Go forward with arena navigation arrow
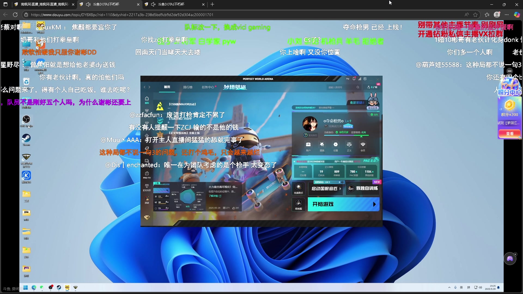The width and height of the screenshot is (523, 294). coord(150,87)
